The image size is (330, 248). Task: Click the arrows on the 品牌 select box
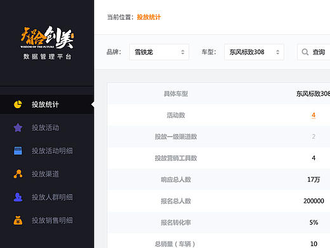(183, 52)
